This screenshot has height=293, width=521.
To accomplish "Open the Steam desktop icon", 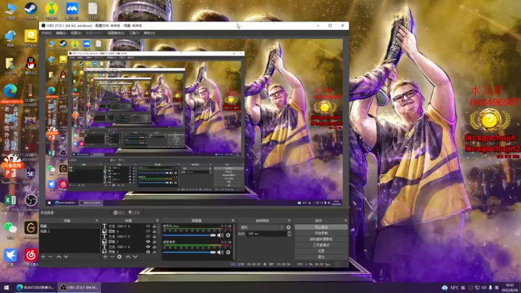I will pyautogui.click(x=31, y=11).
